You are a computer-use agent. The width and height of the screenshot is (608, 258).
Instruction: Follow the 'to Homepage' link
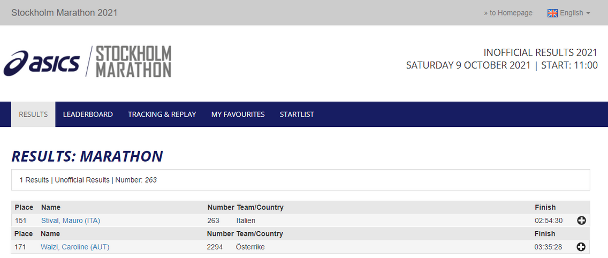click(x=508, y=13)
